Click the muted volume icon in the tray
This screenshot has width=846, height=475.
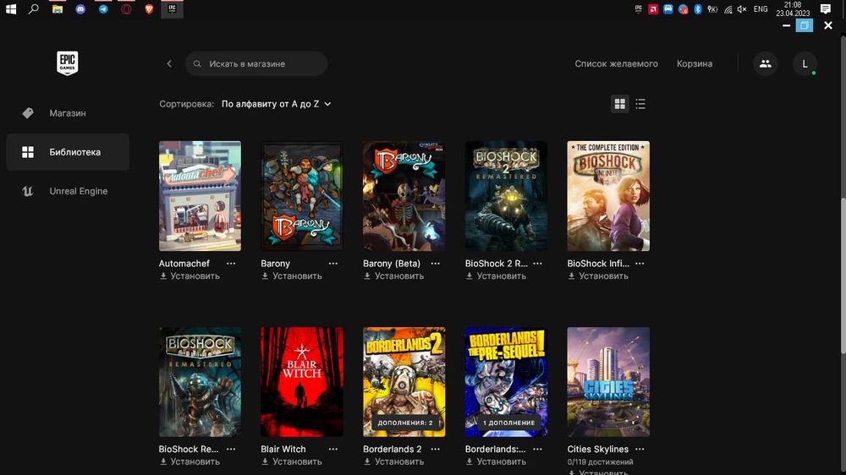(742, 9)
